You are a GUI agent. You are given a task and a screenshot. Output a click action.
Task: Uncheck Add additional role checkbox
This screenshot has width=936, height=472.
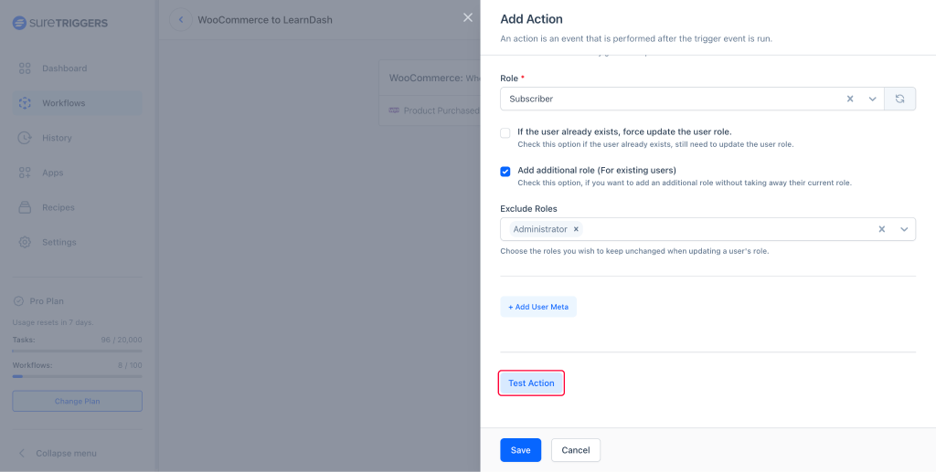pos(505,172)
